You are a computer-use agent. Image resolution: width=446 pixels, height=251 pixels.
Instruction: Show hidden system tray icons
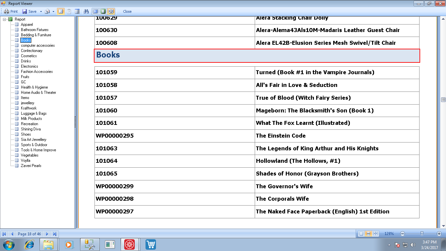click(x=389, y=244)
